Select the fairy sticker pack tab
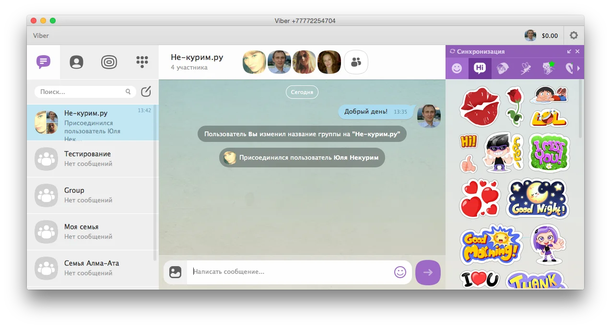Screen dimensions: 611x328 click(525, 69)
